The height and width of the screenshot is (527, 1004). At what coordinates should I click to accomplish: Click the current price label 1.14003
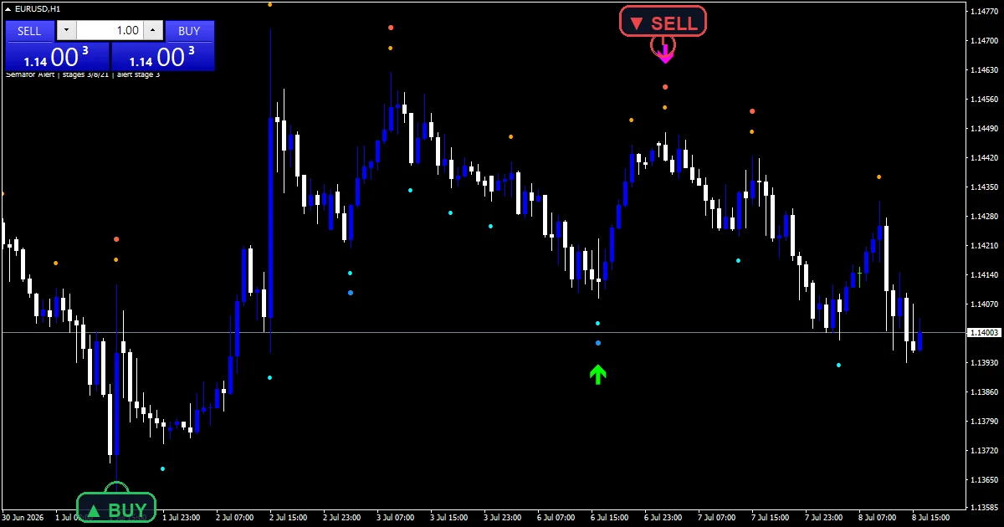tap(984, 333)
